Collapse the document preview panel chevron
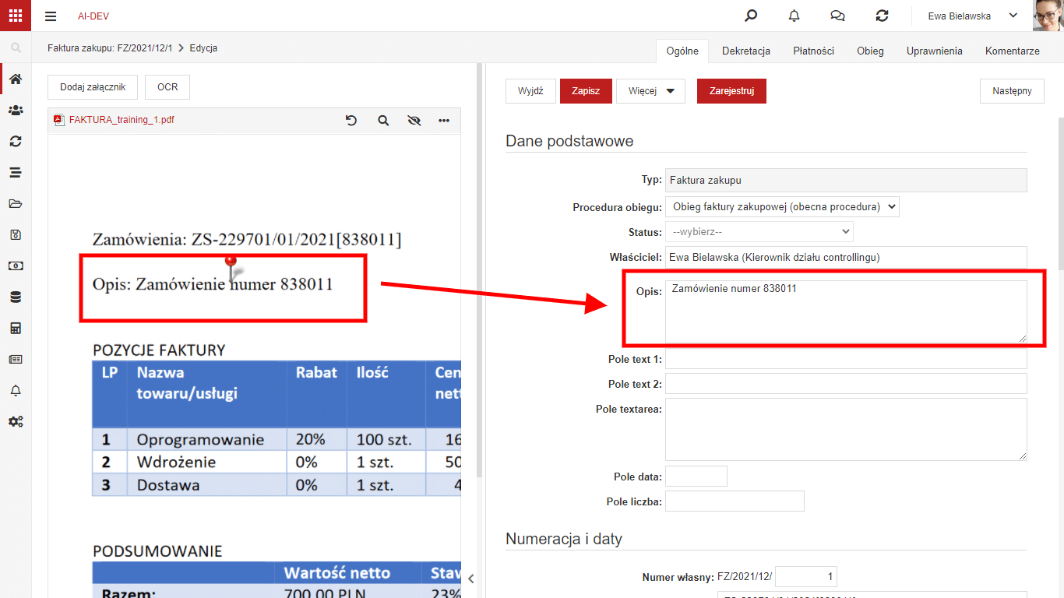The height and width of the screenshot is (598, 1064). coord(470,579)
